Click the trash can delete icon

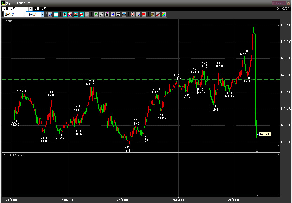pyautogui.click(x=124, y=15)
